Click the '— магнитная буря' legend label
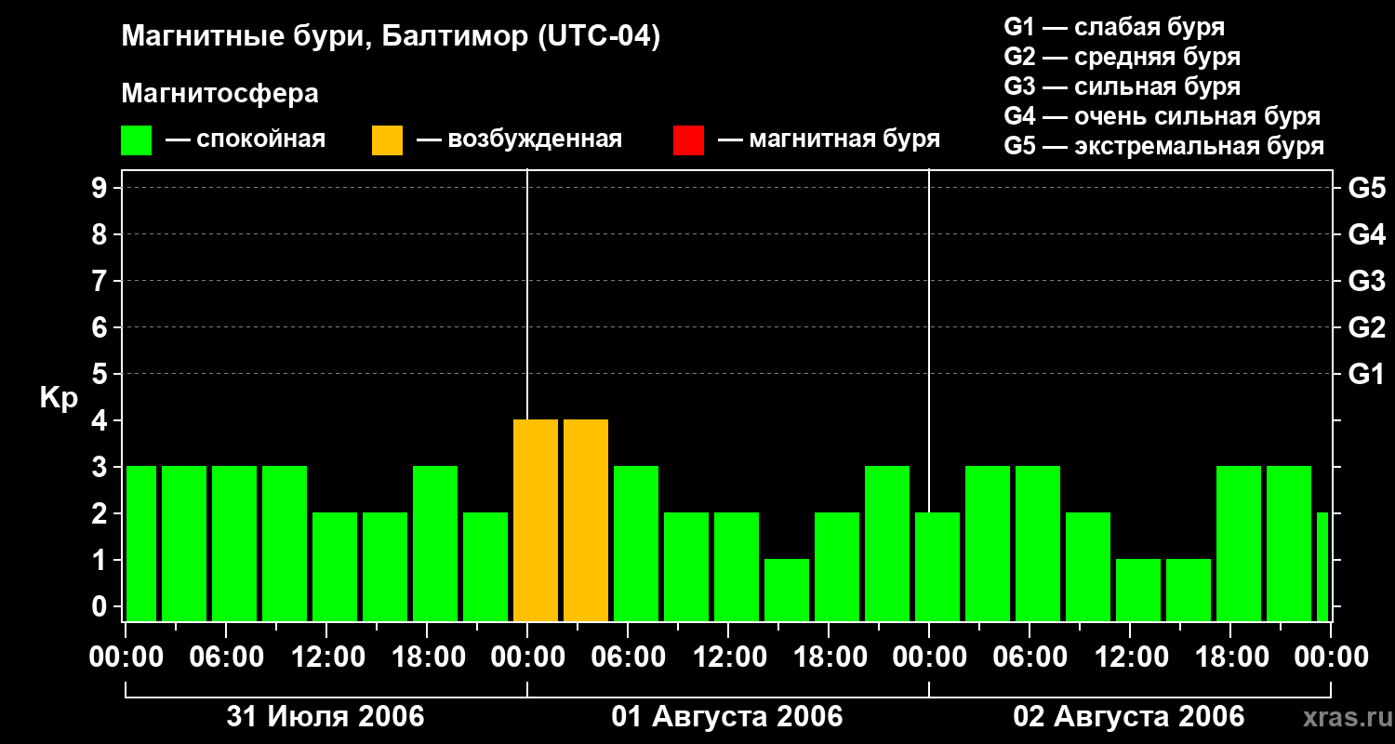The height and width of the screenshot is (744, 1395). tap(829, 139)
